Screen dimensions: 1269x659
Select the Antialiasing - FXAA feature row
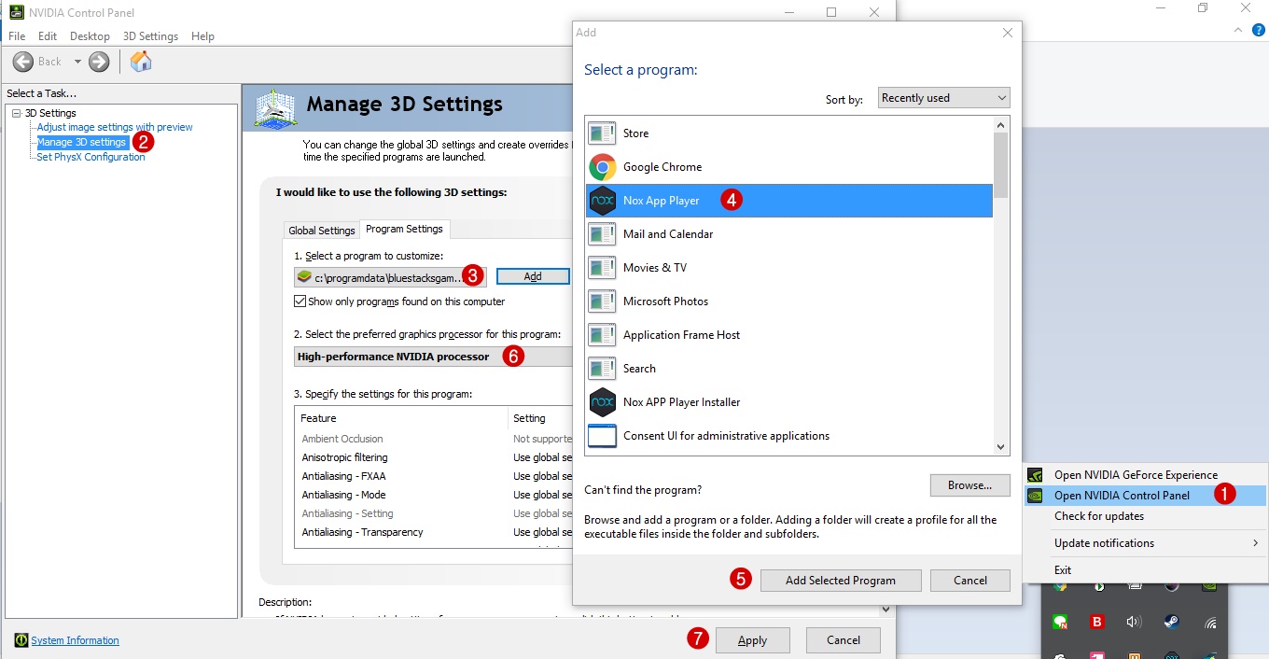(434, 476)
